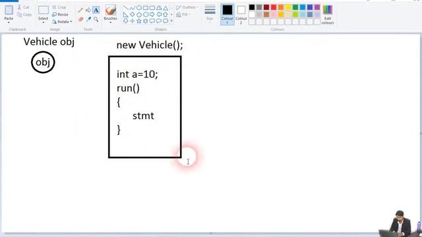Open the Edit colours dialog
The height and width of the screenshot is (237, 422).
pyautogui.click(x=328, y=14)
